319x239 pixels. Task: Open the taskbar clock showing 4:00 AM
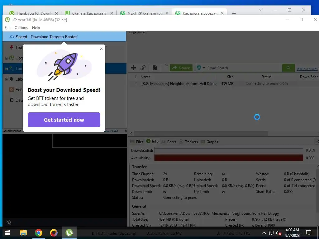(292, 233)
